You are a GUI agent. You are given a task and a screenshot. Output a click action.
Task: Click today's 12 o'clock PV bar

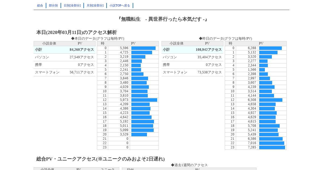point(144,100)
